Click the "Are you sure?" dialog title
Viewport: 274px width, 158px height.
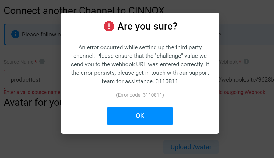click(147, 26)
